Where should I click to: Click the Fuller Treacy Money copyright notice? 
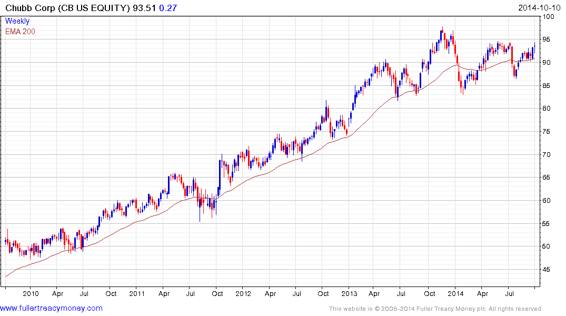click(436, 309)
